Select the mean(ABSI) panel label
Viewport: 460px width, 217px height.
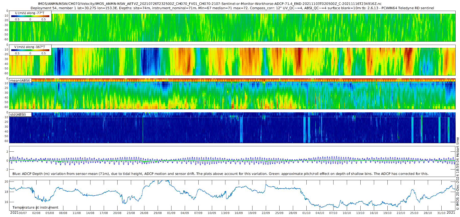tap(20, 81)
